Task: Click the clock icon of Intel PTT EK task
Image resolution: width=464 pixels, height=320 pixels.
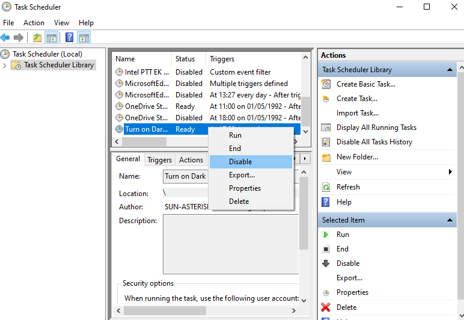Action: pos(119,72)
